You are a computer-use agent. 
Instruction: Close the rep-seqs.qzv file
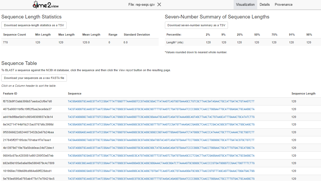(159, 4)
